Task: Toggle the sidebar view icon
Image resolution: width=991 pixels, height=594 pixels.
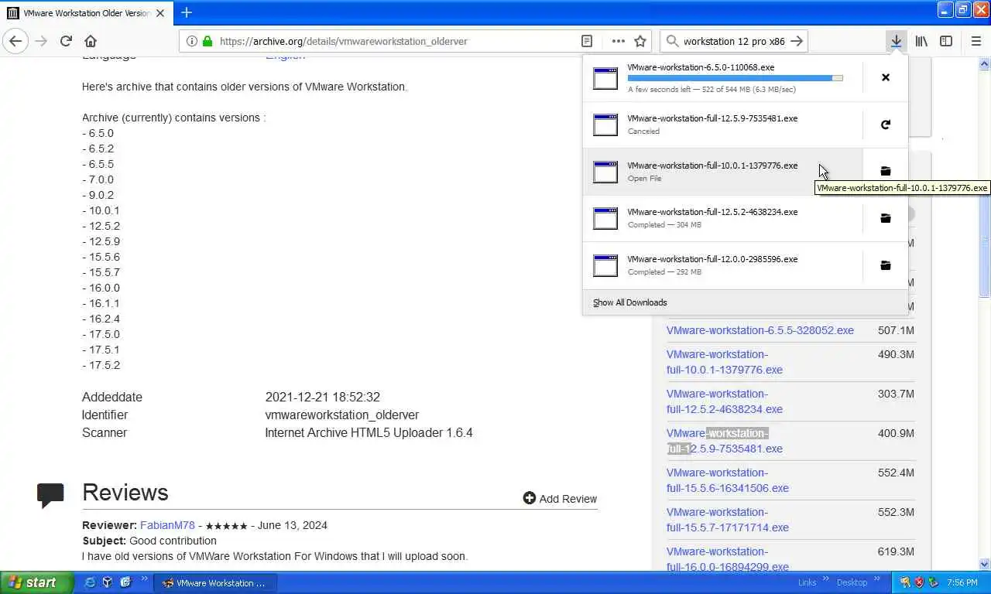Action: click(x=946, y=41)
